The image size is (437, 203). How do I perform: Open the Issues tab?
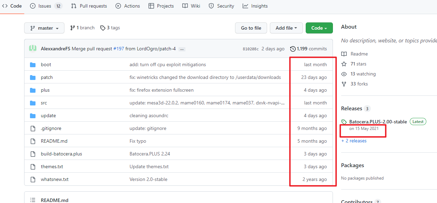click(x=46, y=6)
